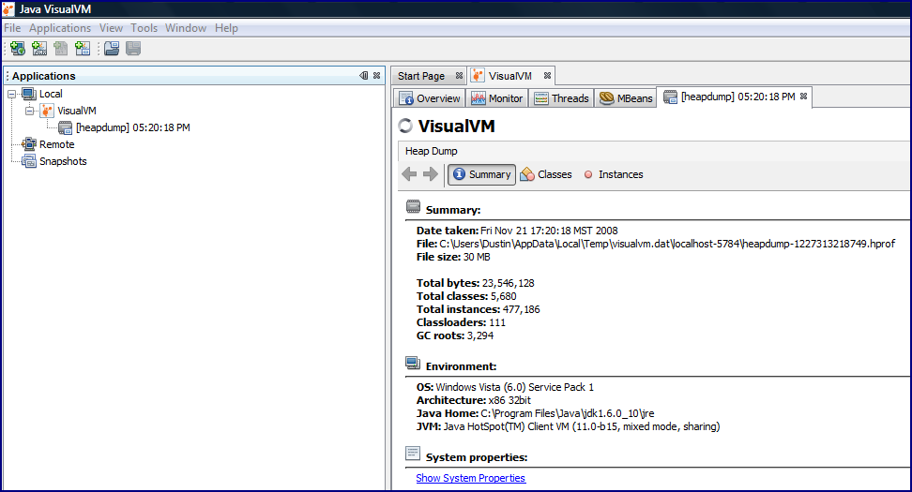Minimize the Applications panel

tap(363, 76)
